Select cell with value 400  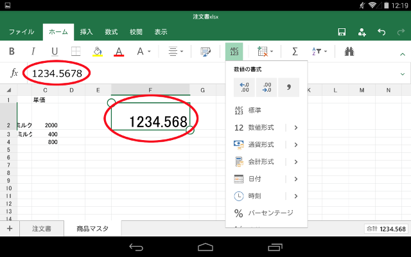(45, 134)
